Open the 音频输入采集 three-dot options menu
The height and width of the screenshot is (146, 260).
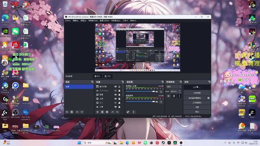(161, 92)
